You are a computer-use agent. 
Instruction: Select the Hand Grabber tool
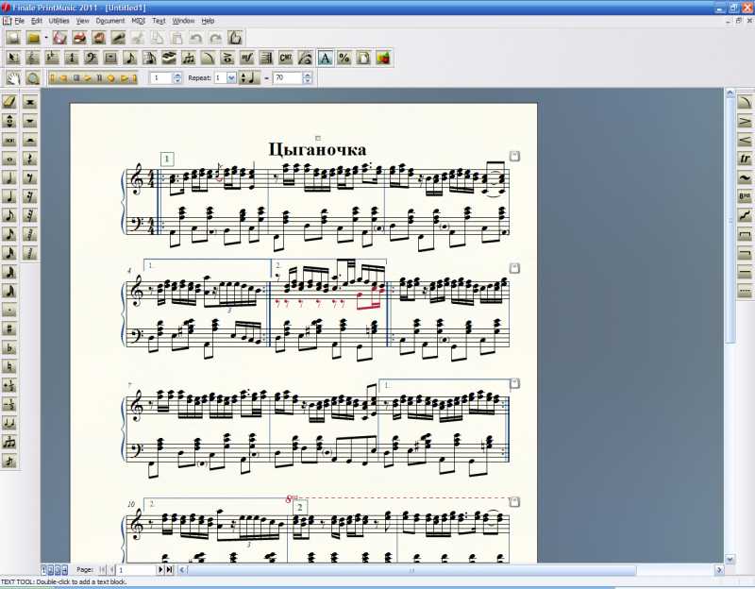13,77
